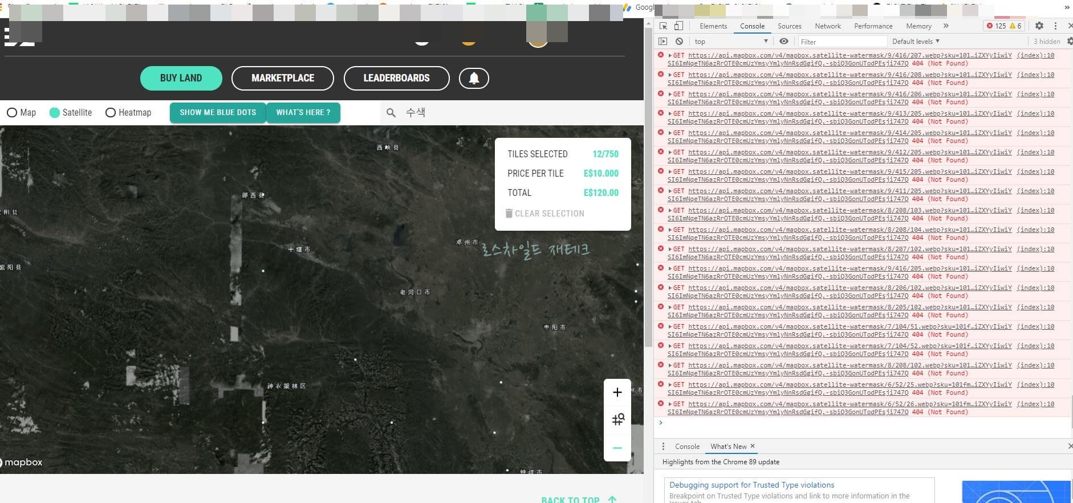Open the JavaScript context 'top' dropdown

[731, 42]
